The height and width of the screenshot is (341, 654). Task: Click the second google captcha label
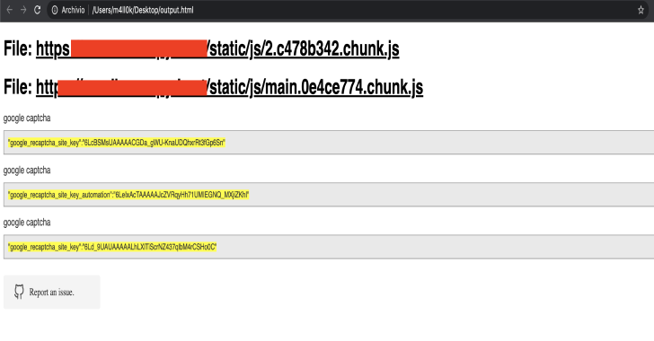27,170
